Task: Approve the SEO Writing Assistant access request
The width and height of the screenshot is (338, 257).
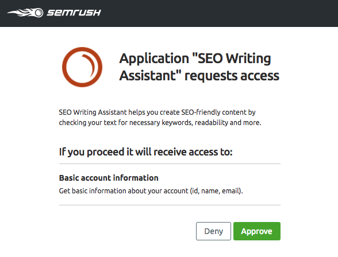Action: [x=257, y=231]
